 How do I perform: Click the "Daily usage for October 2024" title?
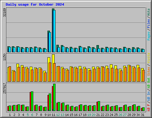click(x=35, y=4)
